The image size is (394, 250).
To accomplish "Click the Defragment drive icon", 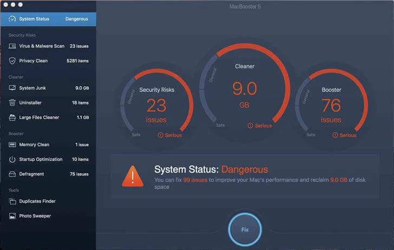I will (x=12, y=174).
